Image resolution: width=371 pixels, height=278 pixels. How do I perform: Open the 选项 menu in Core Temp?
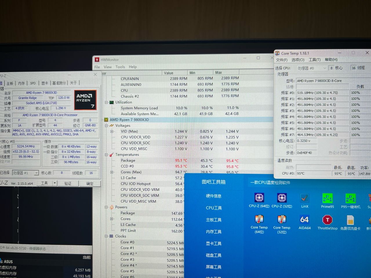click(x=297, y=60)
